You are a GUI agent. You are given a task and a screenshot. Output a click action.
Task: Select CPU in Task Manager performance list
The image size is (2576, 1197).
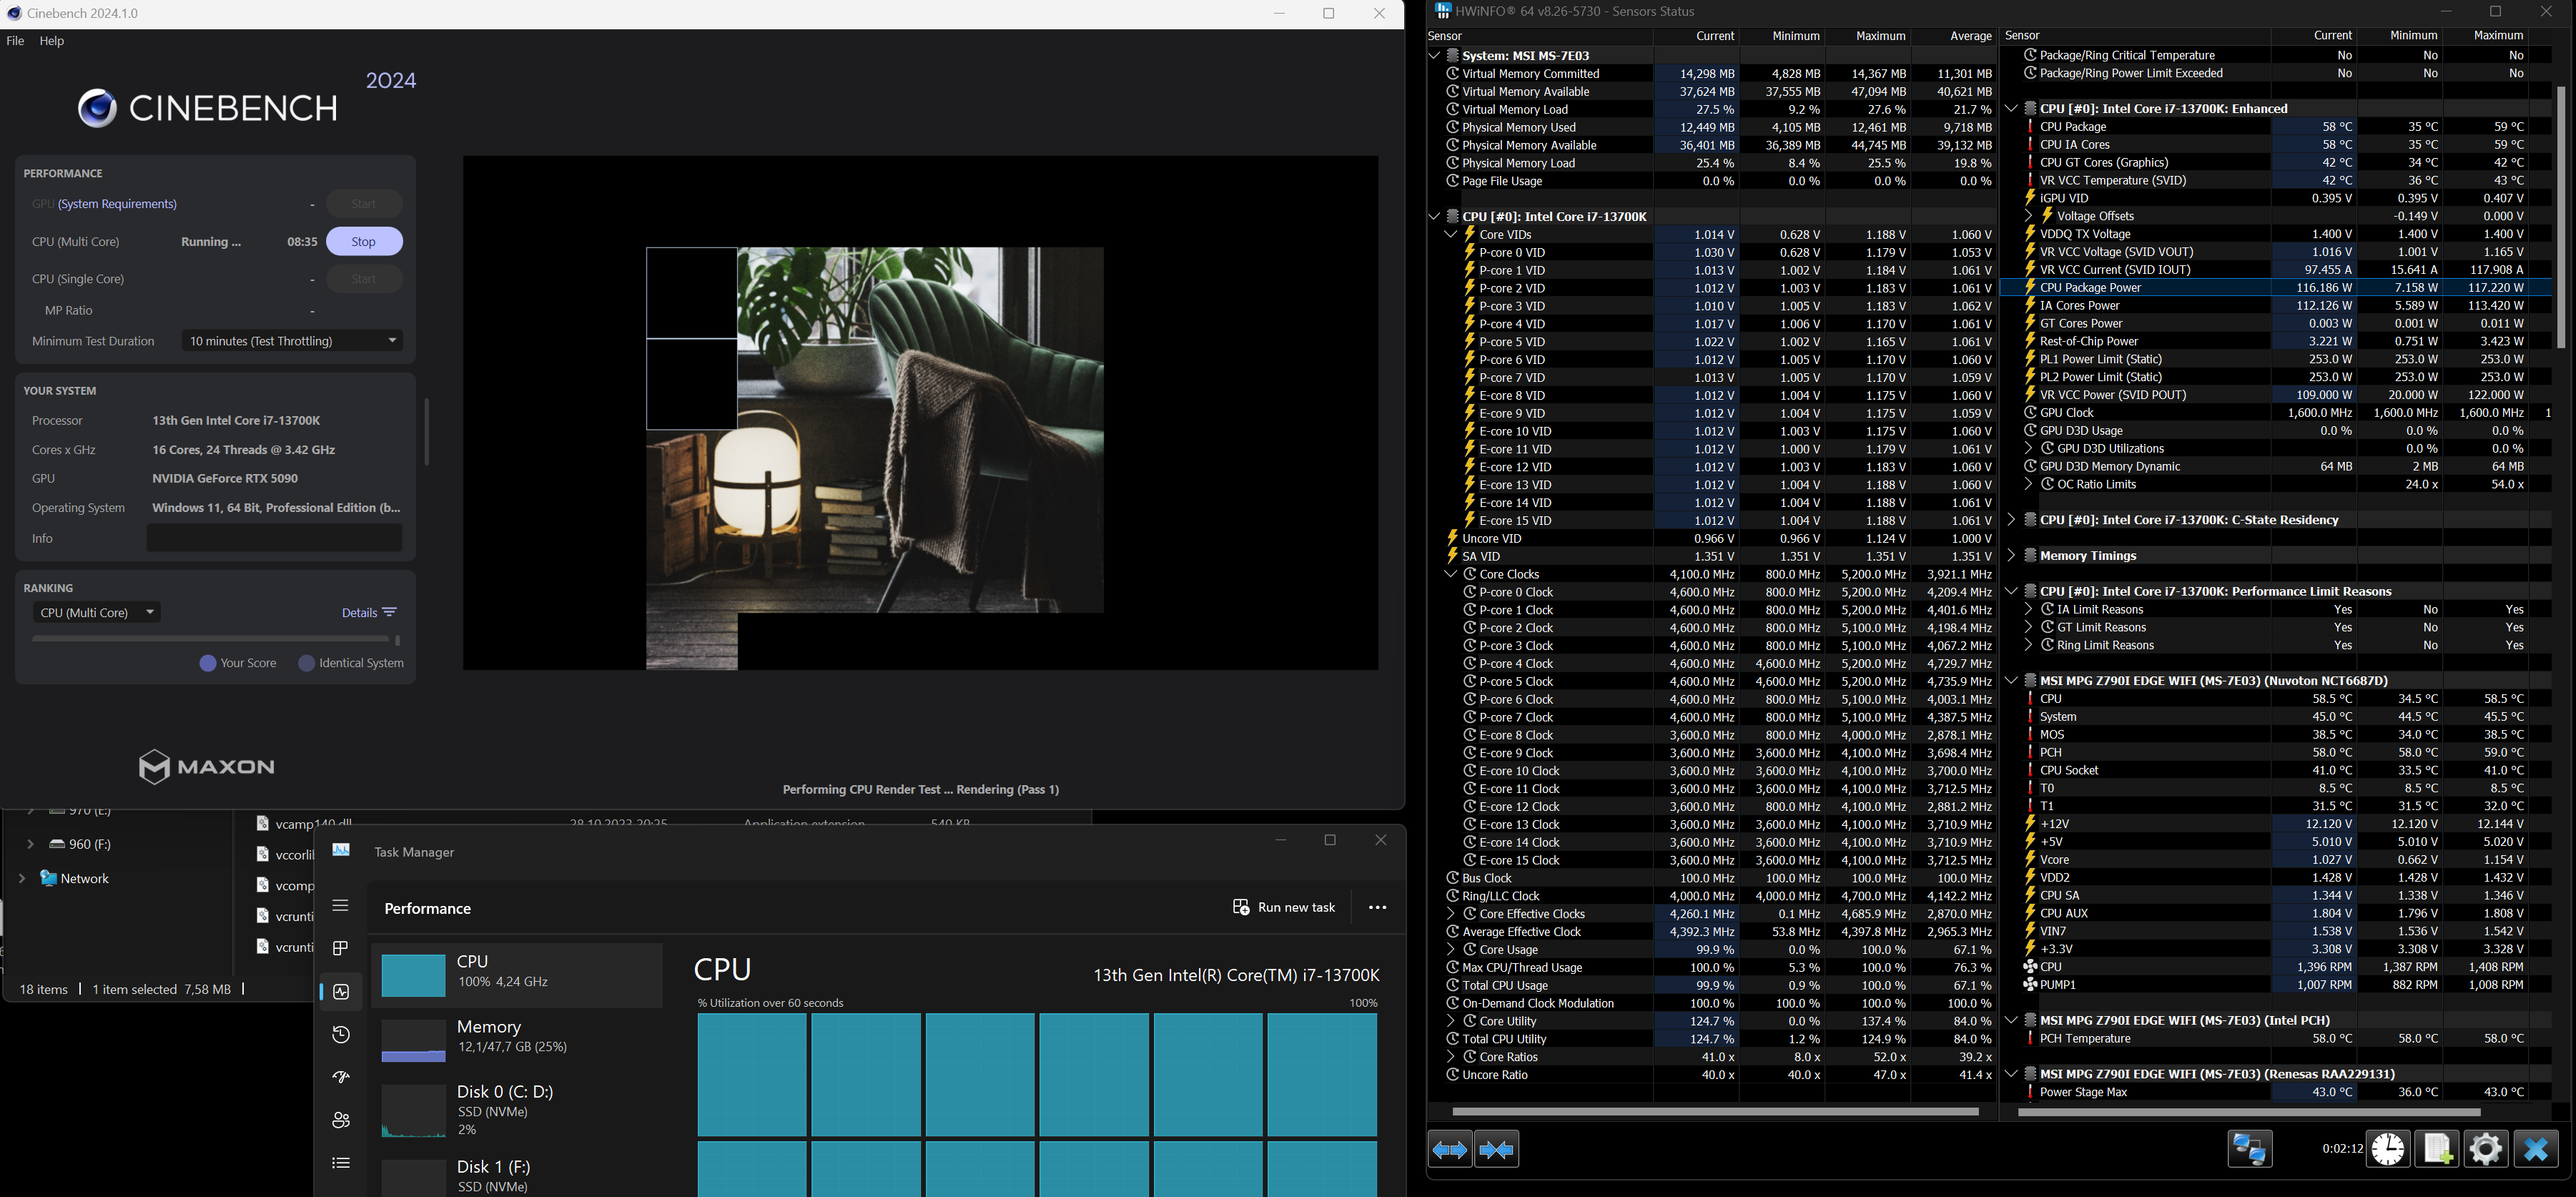[x=517, y=975]
